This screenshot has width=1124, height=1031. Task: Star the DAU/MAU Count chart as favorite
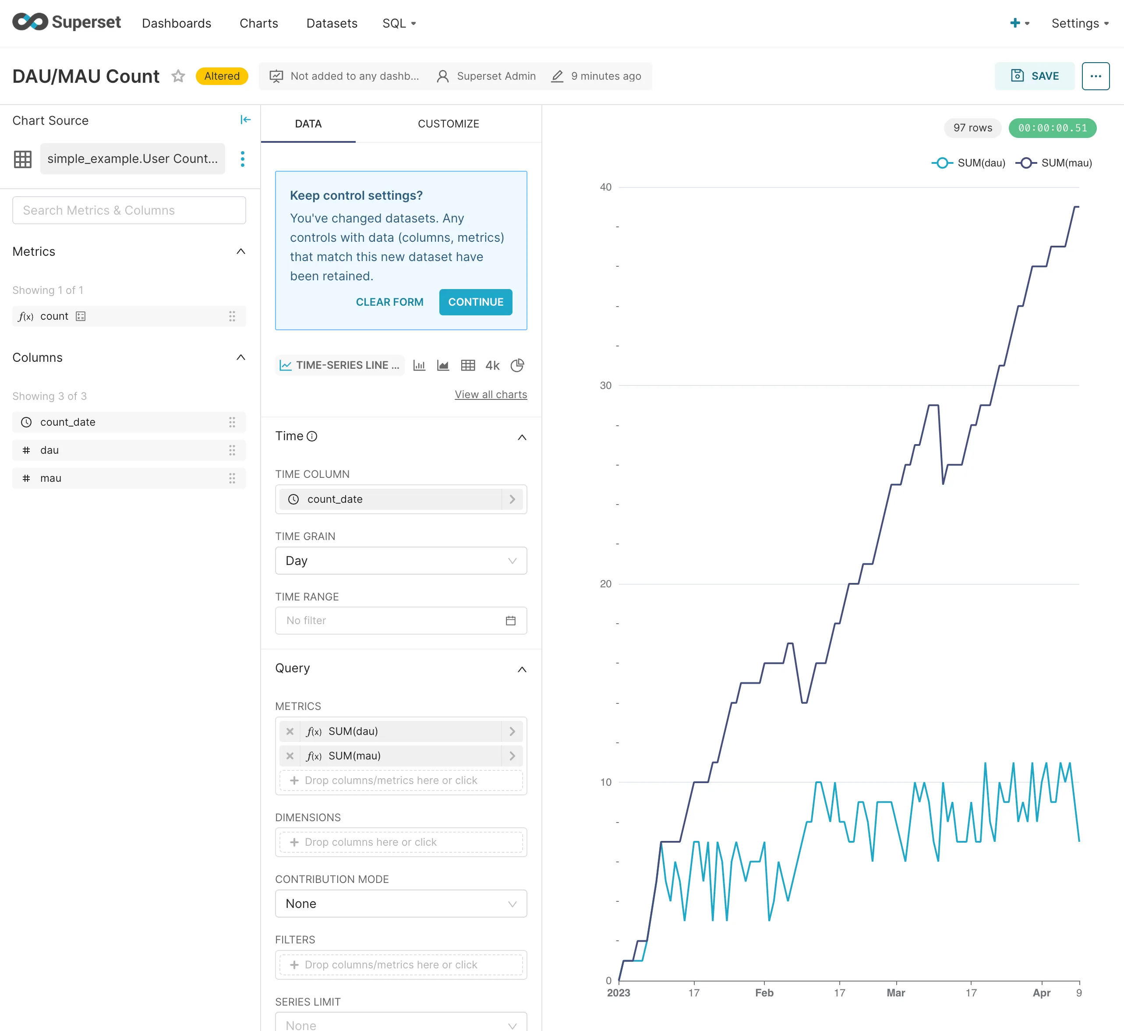point(178,76)
